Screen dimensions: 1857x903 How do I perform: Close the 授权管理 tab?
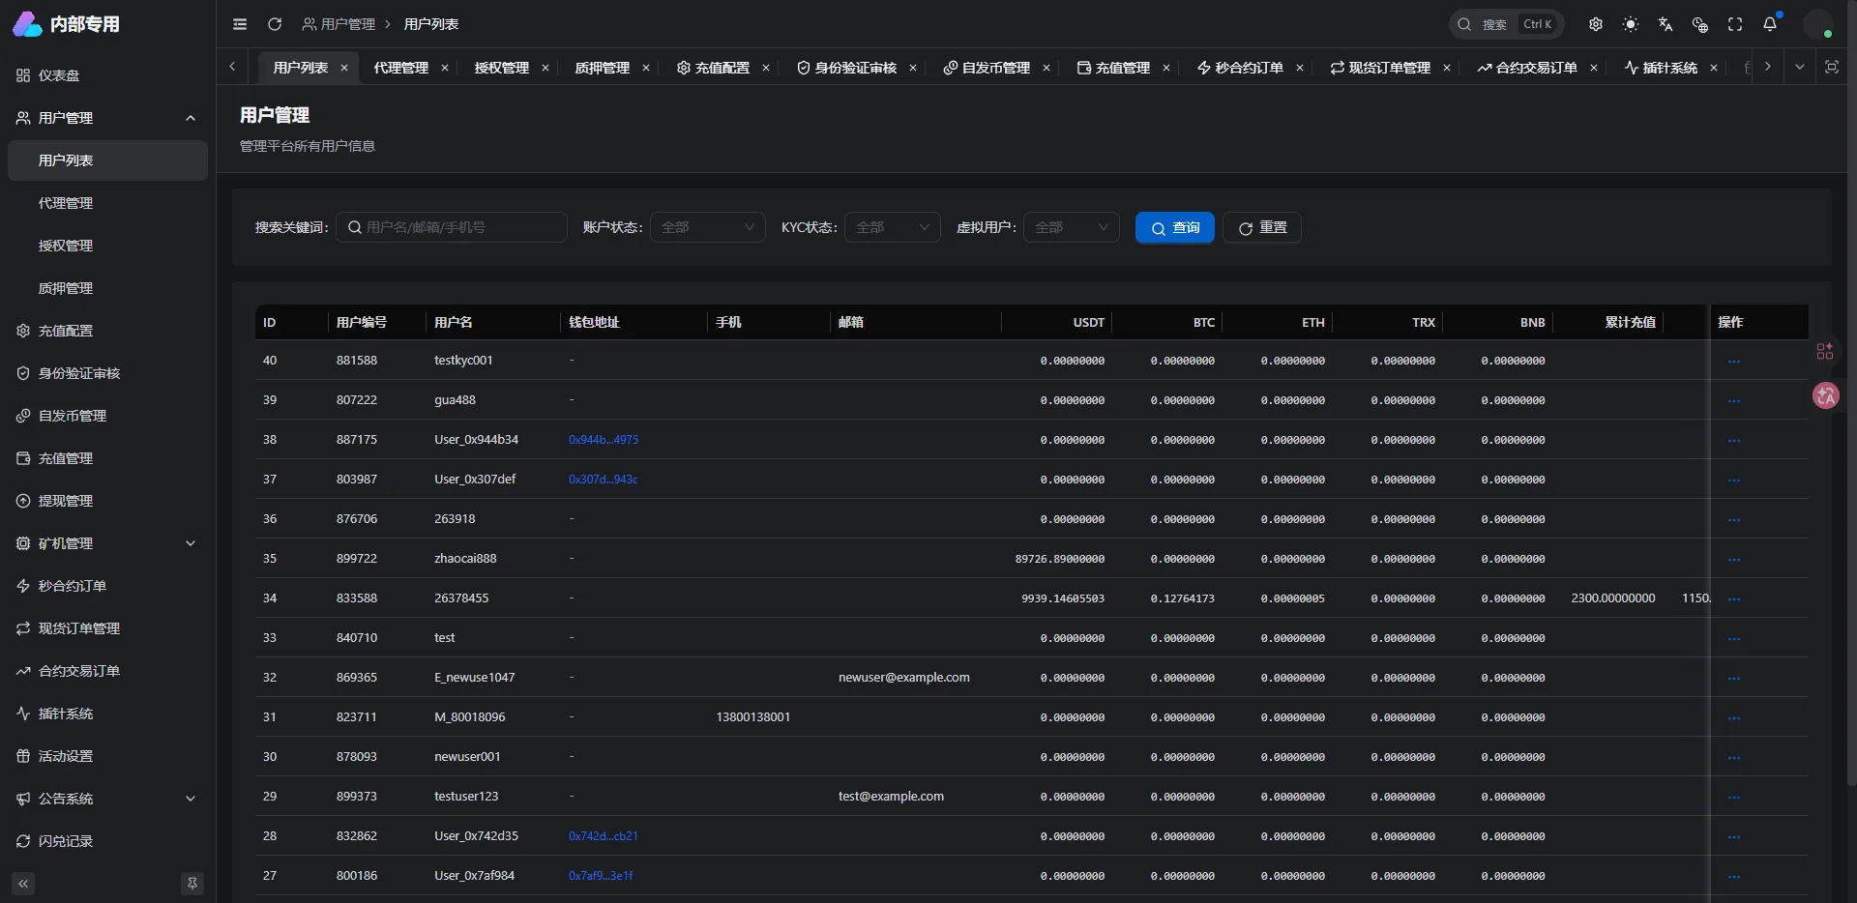545,68
